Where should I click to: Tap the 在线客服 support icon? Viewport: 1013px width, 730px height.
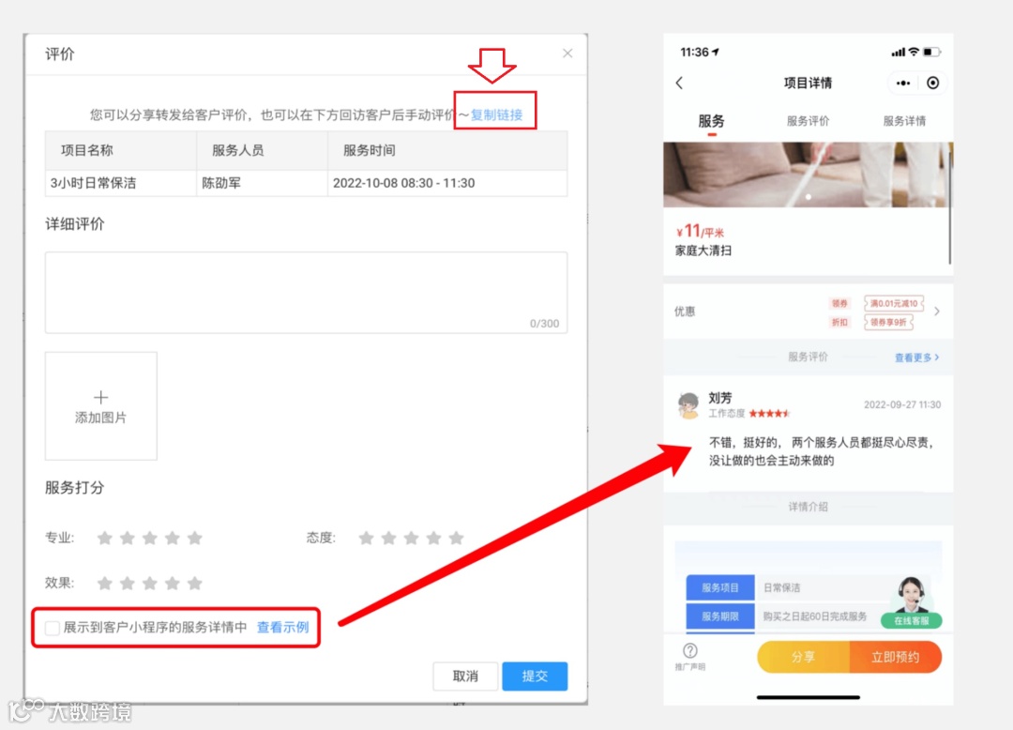pyautogui.click(x=911, y=602)
